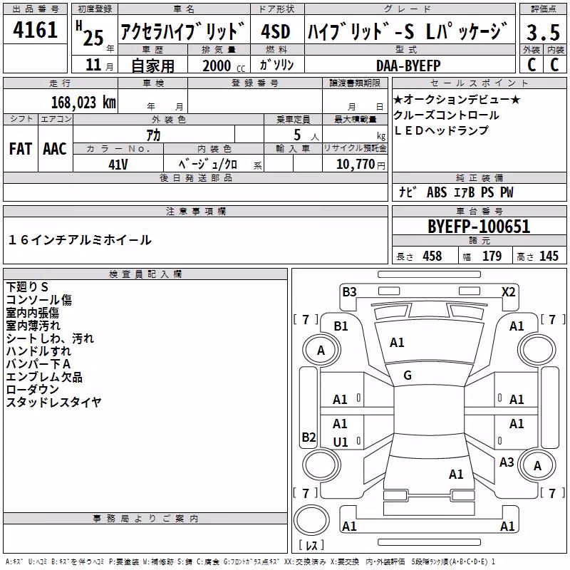This screenshot has height=570, width=570.
Task: Click height value 145
Action: point(549,256)
